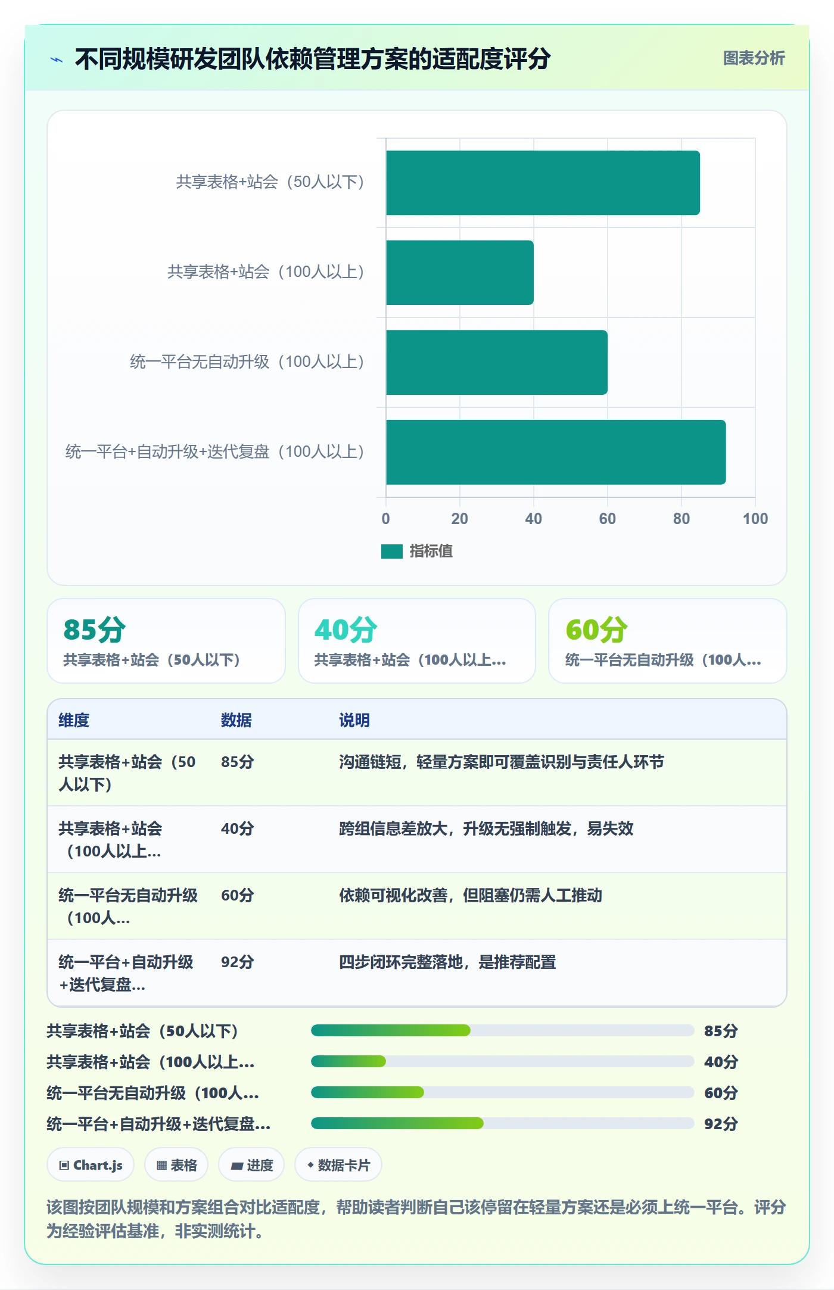The height and width of the screenshot is (1290, 834).
Task: Click the chart bar for 共享表格+站会（50人以下）
Action: tap(543, 183)
